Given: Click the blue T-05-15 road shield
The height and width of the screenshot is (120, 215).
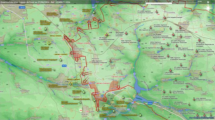Looking at the screenshot, I should pyautogui.click(x=22, y=7).
